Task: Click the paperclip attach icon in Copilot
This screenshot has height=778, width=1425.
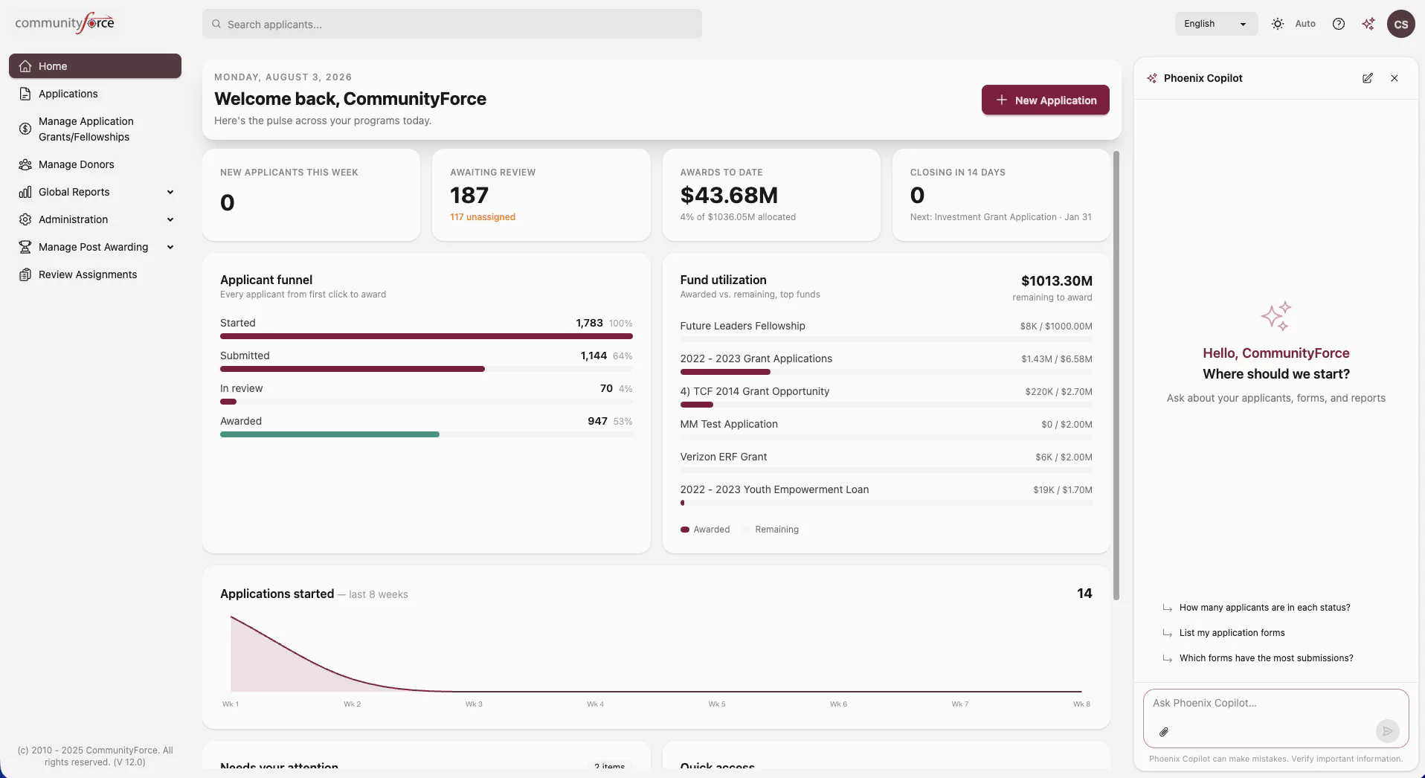Action: click(1164, 732)
